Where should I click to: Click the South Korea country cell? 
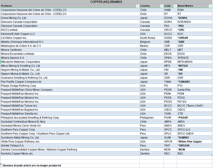[151, 38]
